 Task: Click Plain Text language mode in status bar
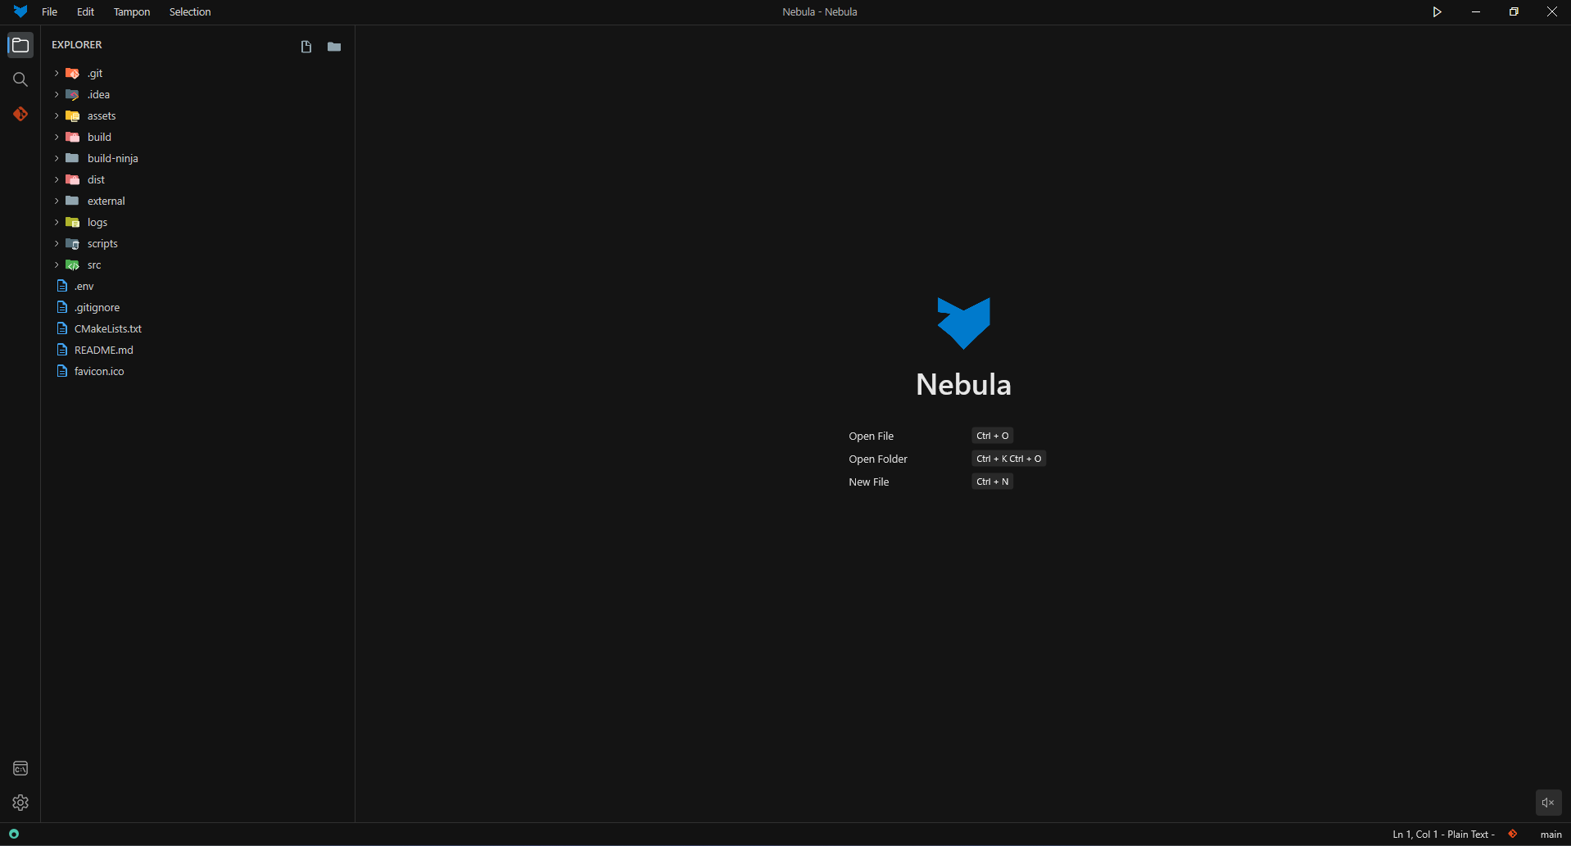[1468, 835]
